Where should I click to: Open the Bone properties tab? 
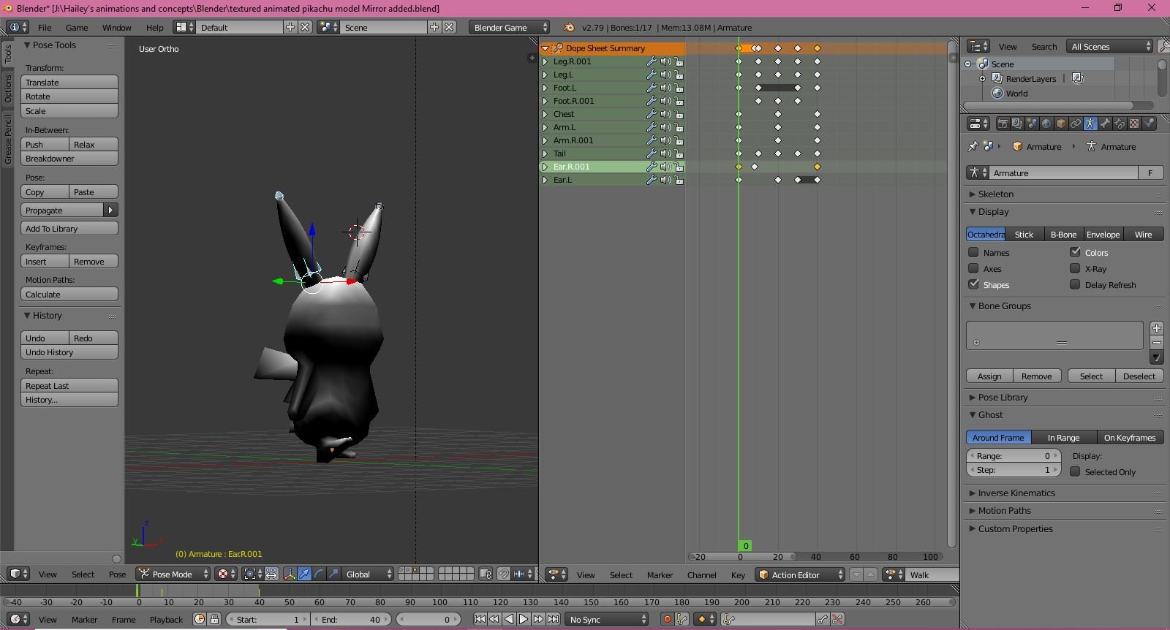click(x=1106, y=124)
